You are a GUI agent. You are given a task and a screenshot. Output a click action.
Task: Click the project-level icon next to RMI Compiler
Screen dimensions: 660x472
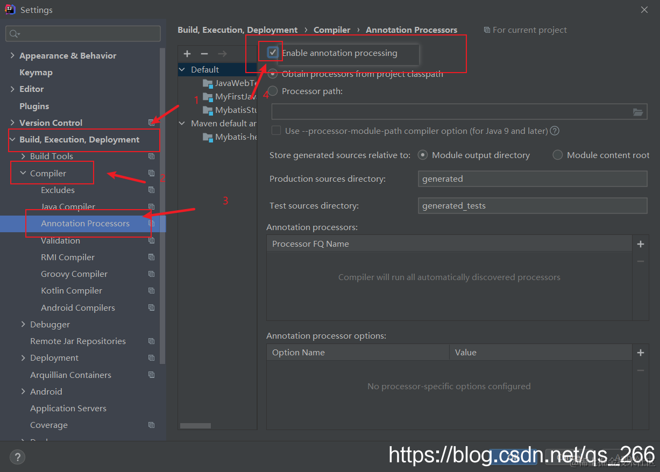point(152,257)
